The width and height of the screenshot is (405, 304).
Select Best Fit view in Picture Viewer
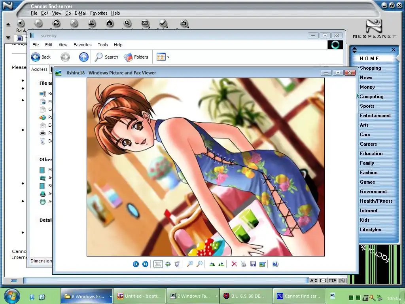pyautogui.click(x=158, y=264)
